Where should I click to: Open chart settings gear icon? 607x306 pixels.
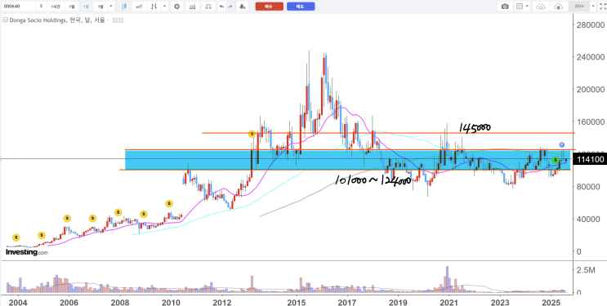[x=177, y=7]
